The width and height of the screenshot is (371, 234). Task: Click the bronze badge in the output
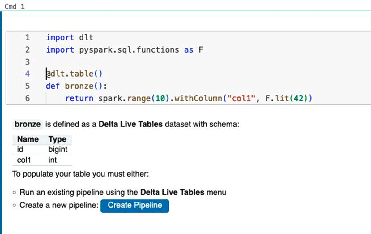[x=28, y=125]
